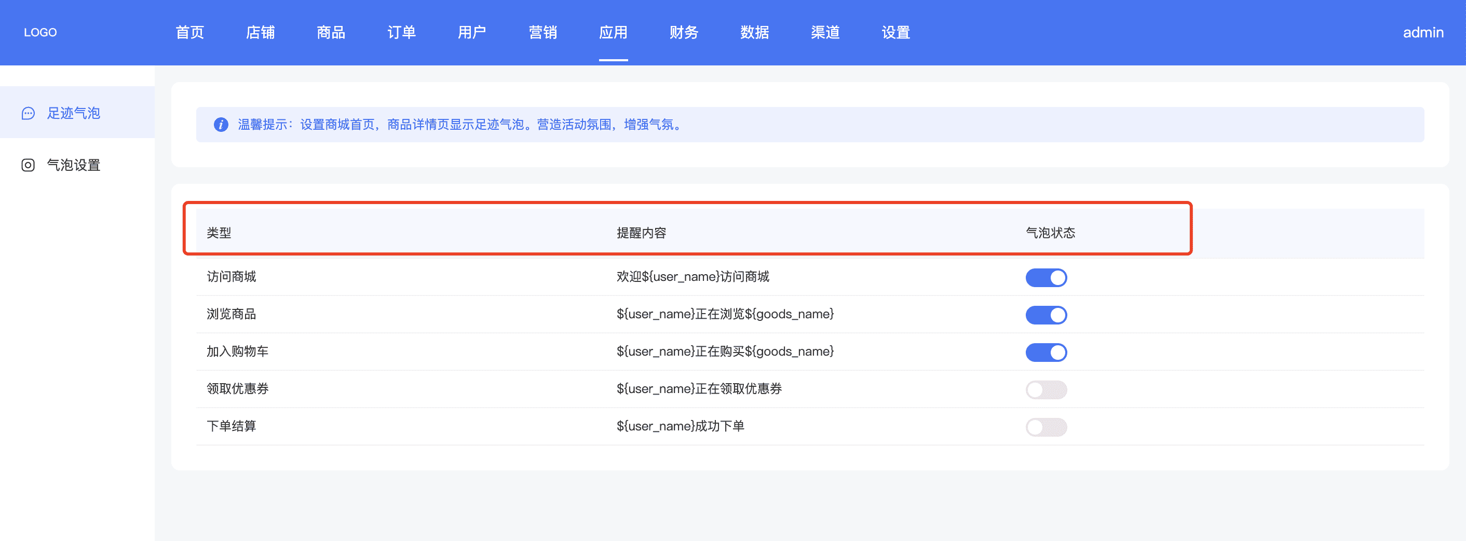The height and width of the screenshot is (541, 1466).
Task: Select the active 应用 navigation tab
Action: pyautogui.click(x=613, y=33)
